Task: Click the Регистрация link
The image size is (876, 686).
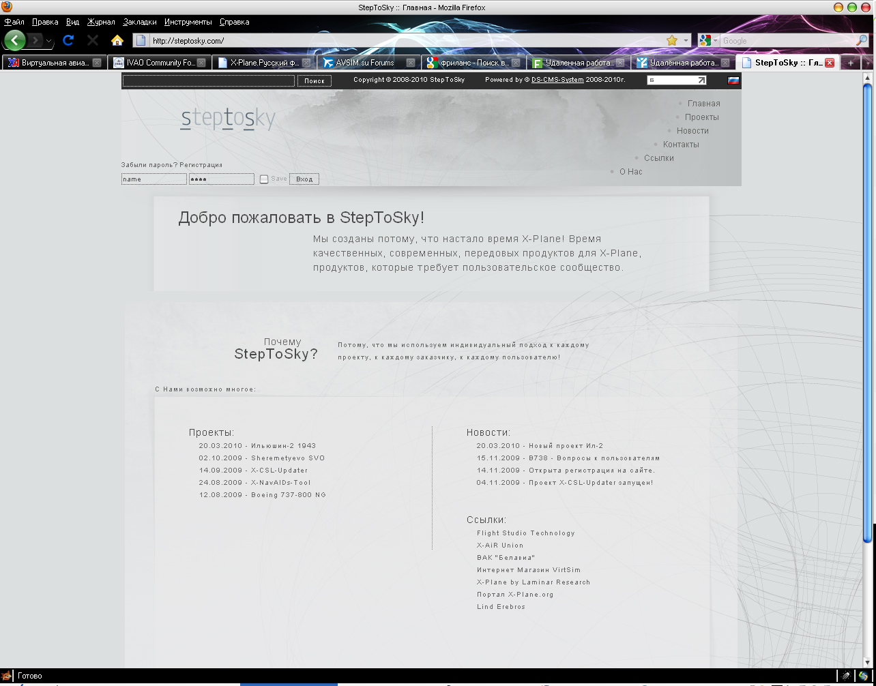Action: pos(201,165)
